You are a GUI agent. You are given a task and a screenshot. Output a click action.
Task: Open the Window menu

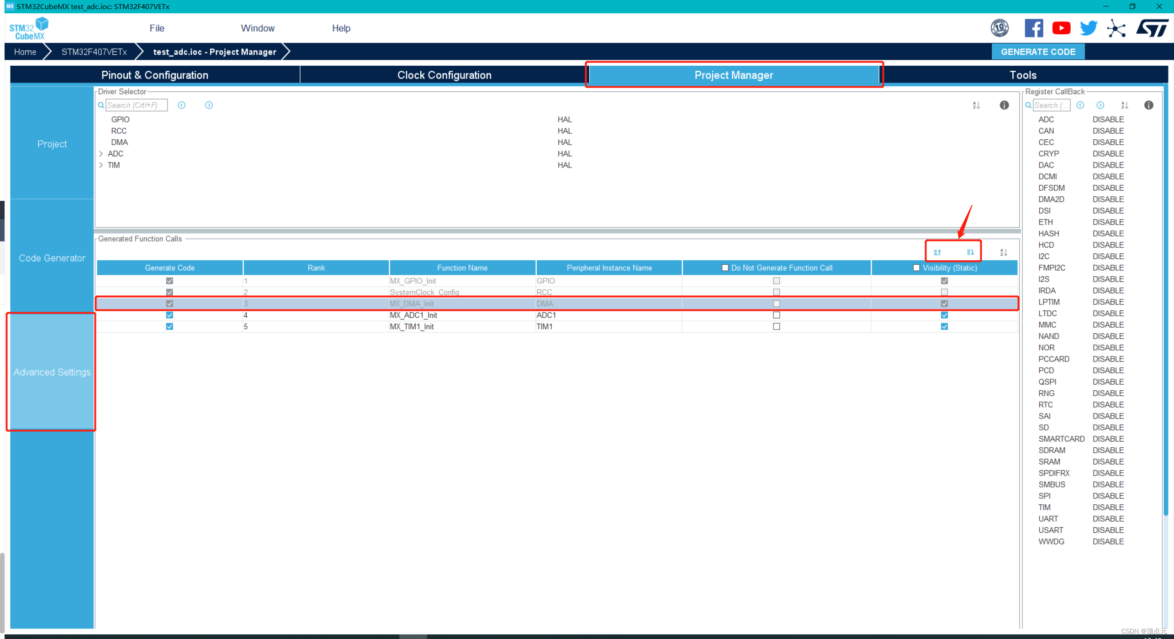[258, 28]
